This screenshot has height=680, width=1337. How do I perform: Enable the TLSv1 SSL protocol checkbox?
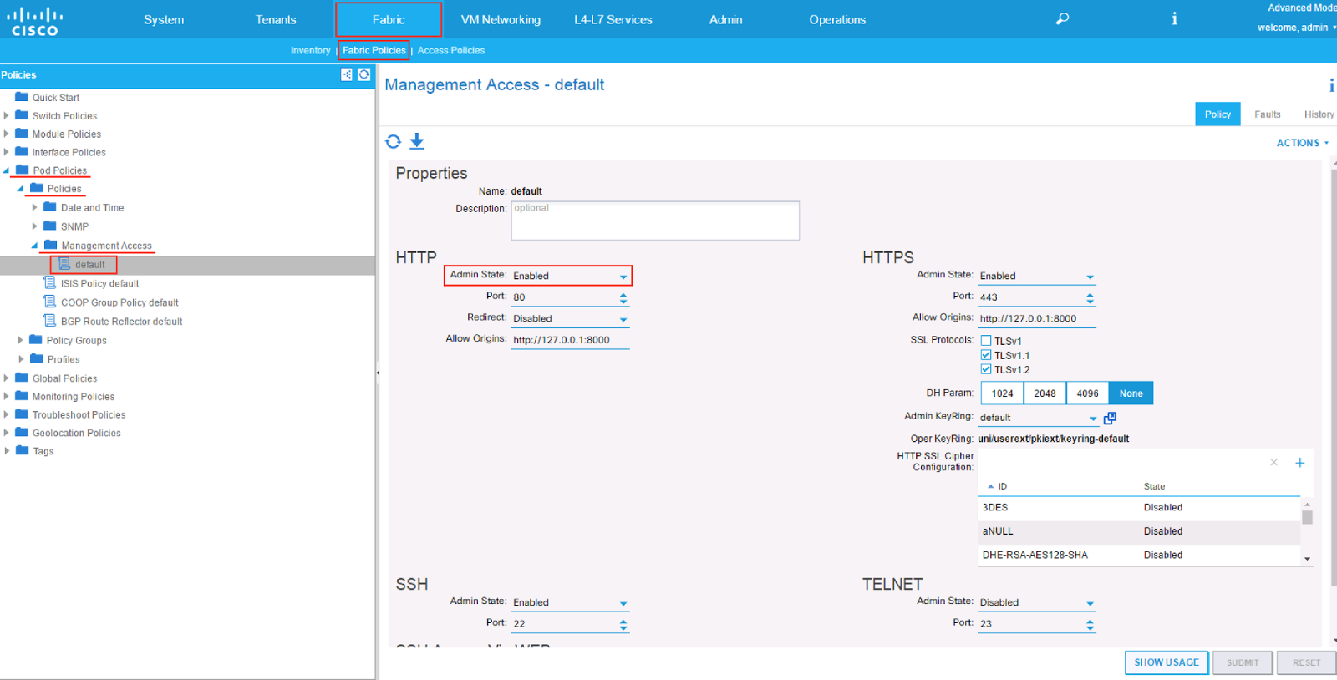click(986, 341)
